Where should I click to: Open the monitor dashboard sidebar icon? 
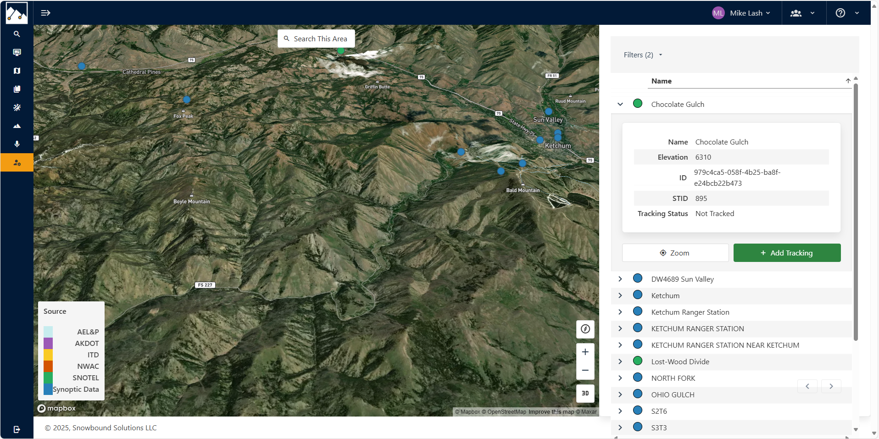coord(17,52)
